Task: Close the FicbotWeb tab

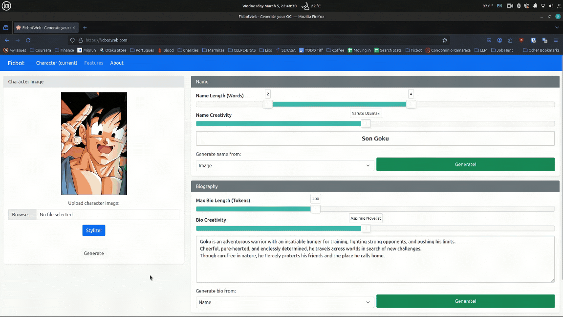Action: [74, 28]
